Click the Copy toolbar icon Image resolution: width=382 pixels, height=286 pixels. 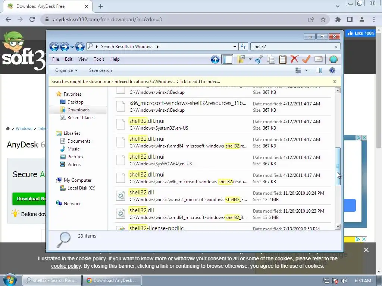(271, 59)
